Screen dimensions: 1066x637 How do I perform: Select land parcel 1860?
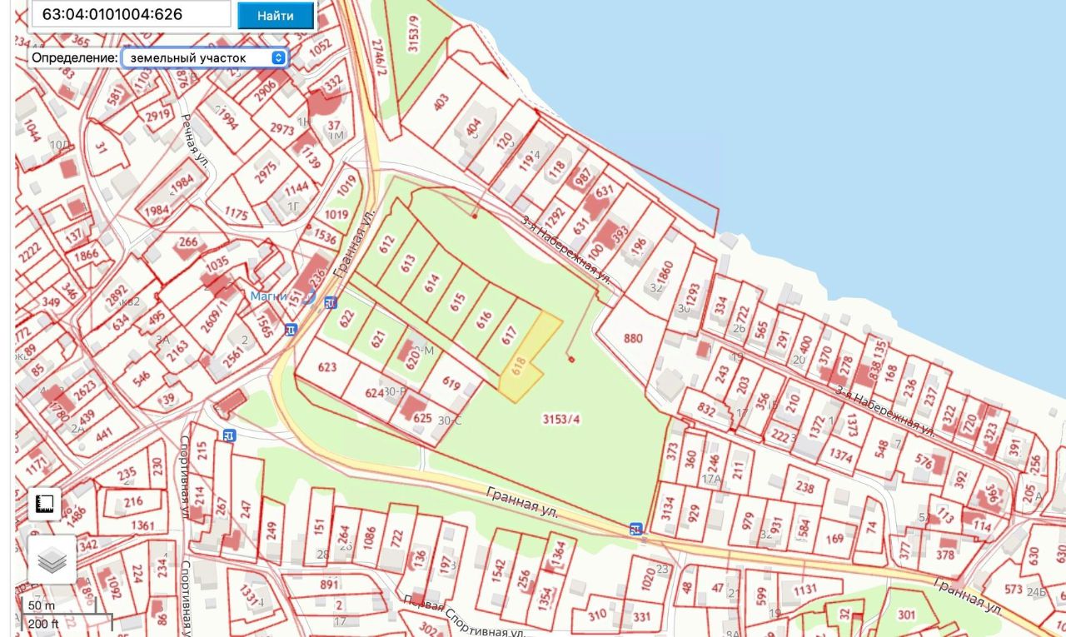(665, 272)
